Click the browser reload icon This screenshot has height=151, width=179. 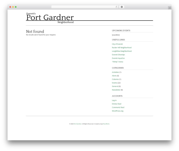(116, 7)
